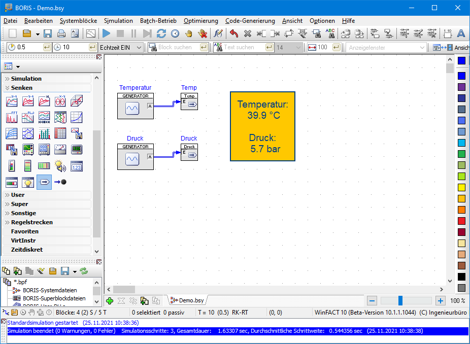
Task: Select the BORIS-Systemdateien tree item
Action: pyautogui.click(x=50, y=290)
